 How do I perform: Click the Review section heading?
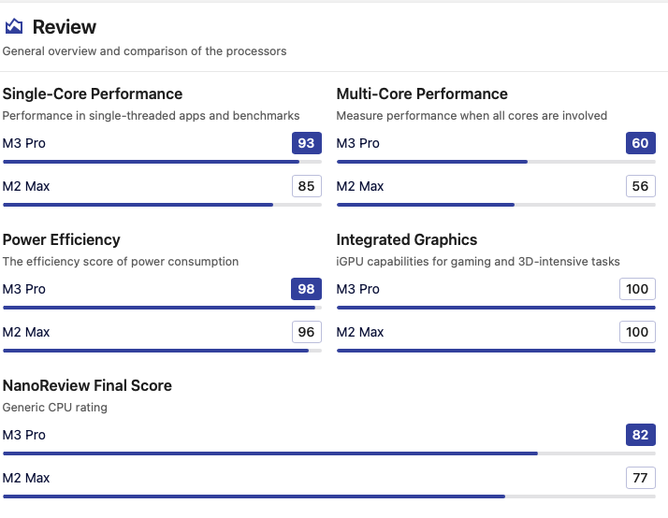pyautogui.click(x=65, y=27)
